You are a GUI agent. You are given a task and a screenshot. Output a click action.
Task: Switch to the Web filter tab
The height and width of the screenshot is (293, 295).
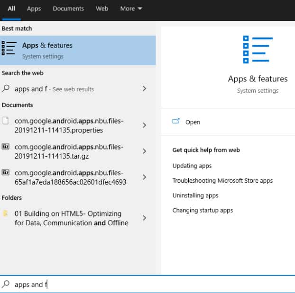coord(102,9)
